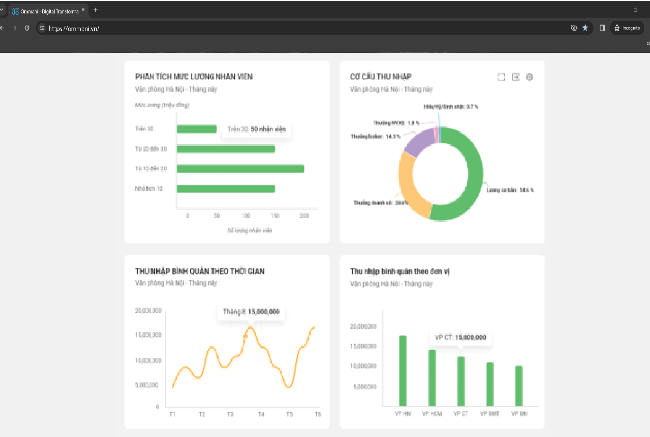This screenshot has height=437, width=650.
Task: Expand the tab search dropdown arrow
Action: (2, 10)
